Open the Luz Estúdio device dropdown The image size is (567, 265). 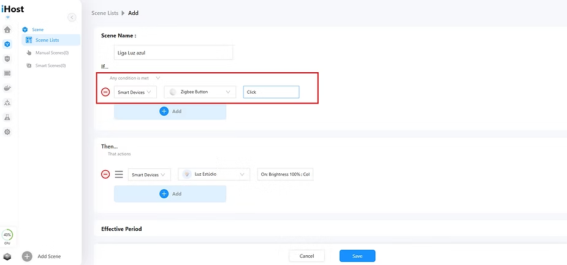pyautogui.click(x=214, y=174)
